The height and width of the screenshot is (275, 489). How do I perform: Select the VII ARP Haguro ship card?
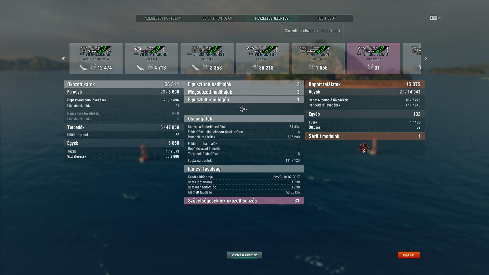(152, 59)
